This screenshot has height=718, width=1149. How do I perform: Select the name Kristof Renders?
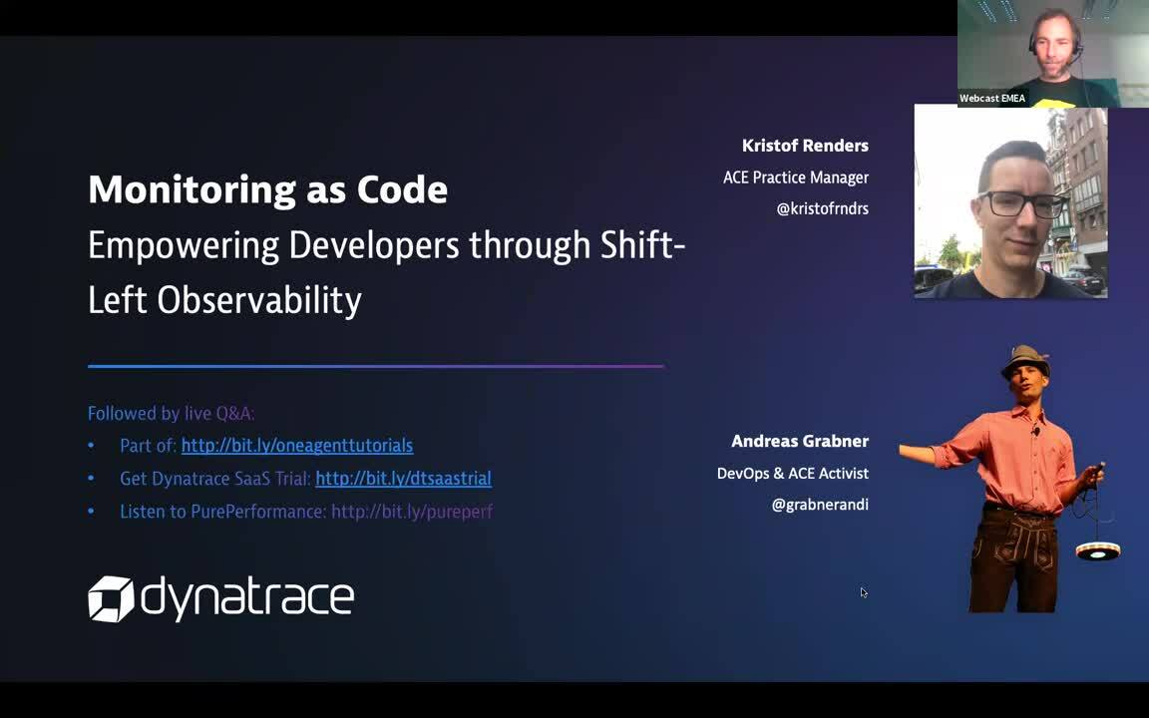point(805,145)
